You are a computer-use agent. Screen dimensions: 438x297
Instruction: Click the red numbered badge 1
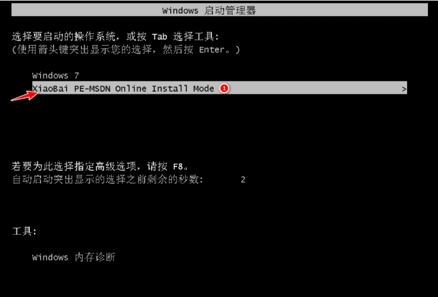click(x=224, y=89)
